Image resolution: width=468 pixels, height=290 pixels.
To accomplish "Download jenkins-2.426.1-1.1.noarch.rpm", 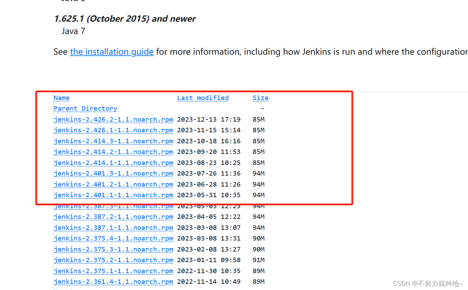I will coord(113,130).
